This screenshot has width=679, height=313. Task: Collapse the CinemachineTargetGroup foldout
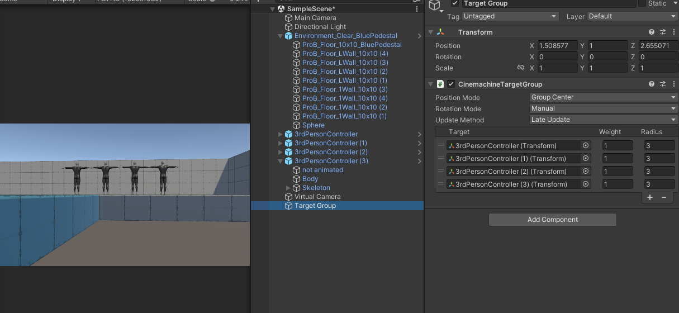coord(430,84)
